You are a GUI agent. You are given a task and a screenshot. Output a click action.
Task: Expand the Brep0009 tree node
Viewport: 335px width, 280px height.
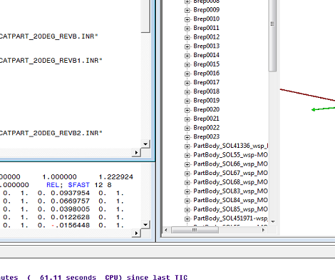[x=187, y=10]
